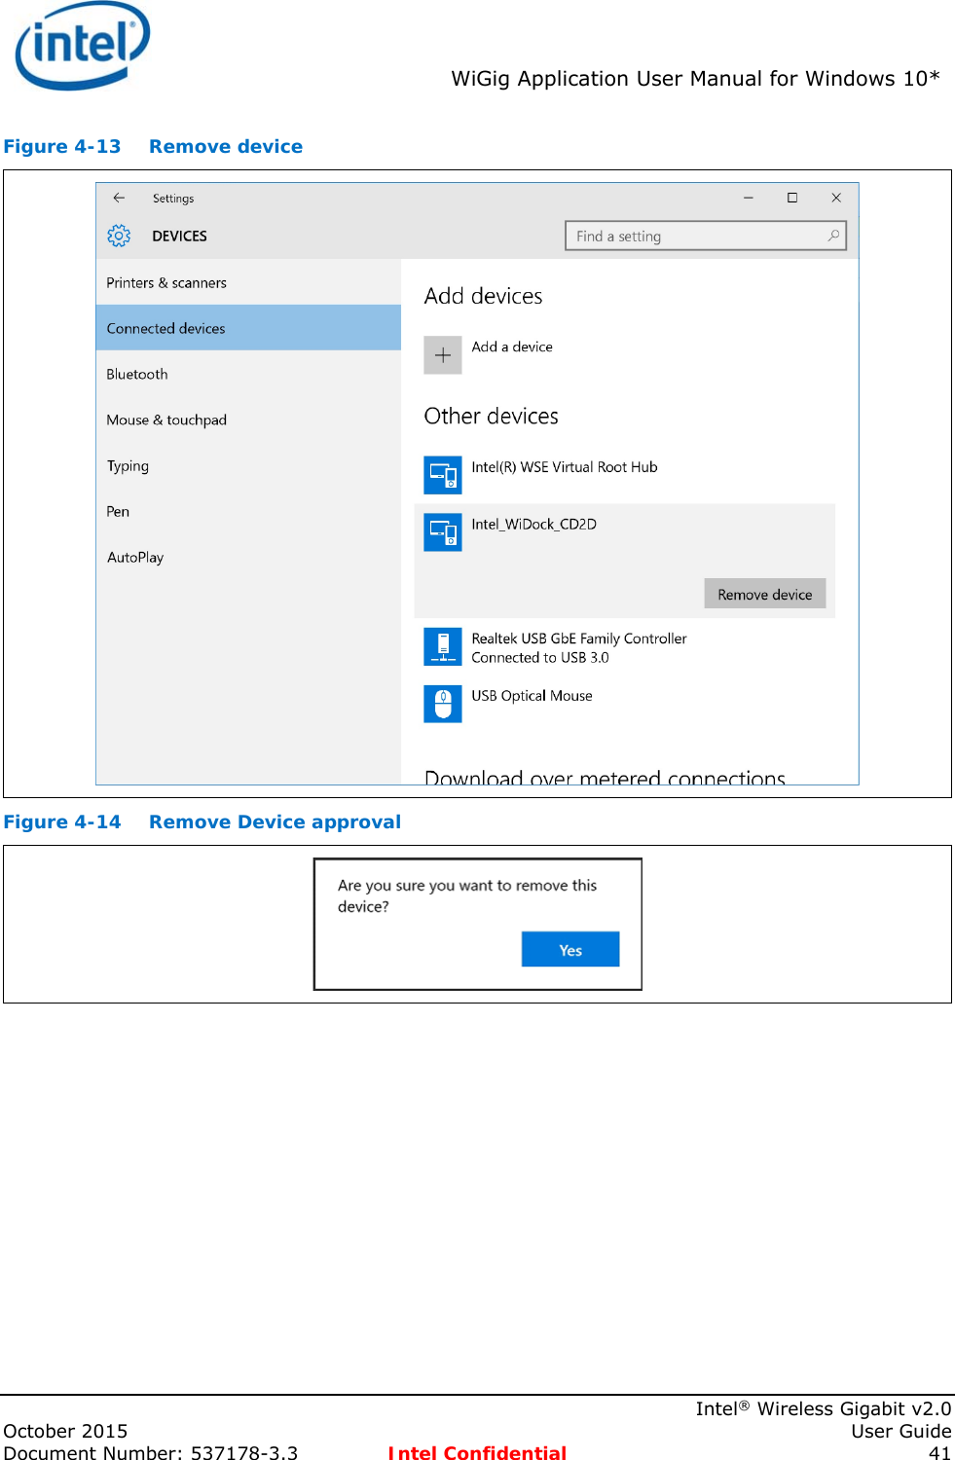Click Connected to USB 3.0 status text
This screenshot has width=955, height=1460.
click(540, 658)
